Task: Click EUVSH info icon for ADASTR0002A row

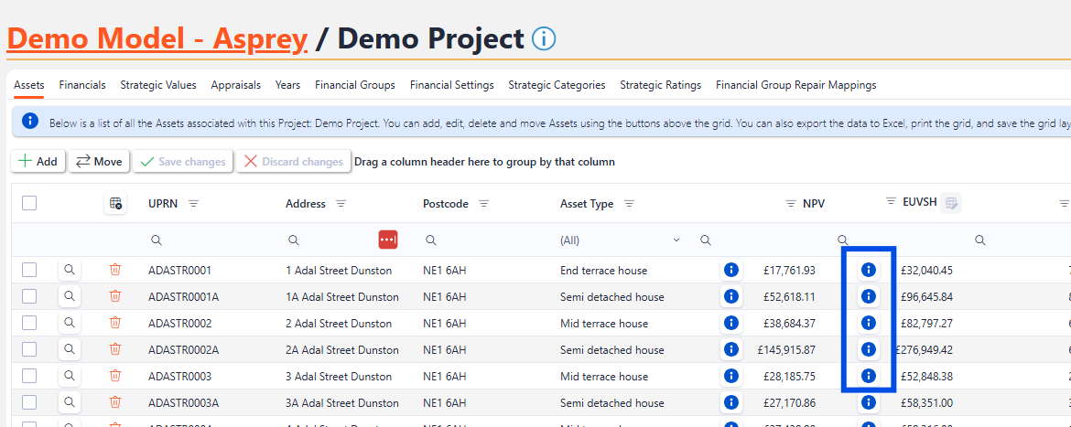Action: point(869,349)
